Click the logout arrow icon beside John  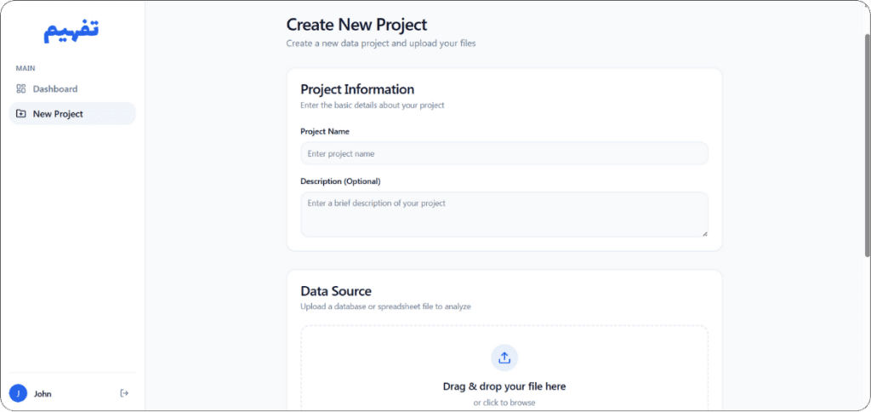click(124, 393)
